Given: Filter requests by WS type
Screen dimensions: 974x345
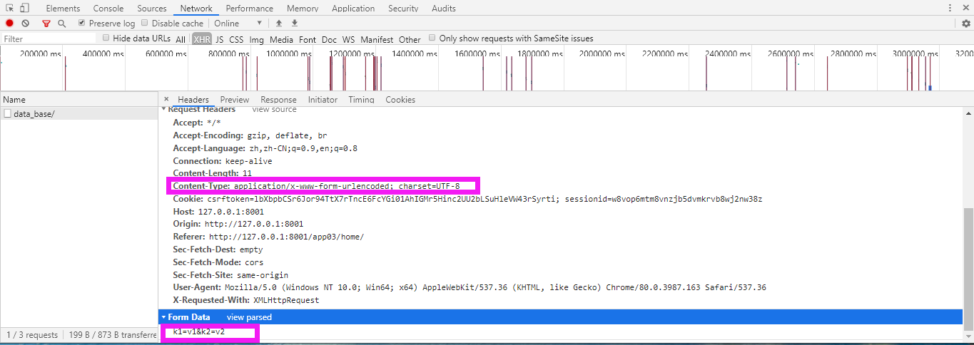Looking at the screenshot, I should pos(348,39).
